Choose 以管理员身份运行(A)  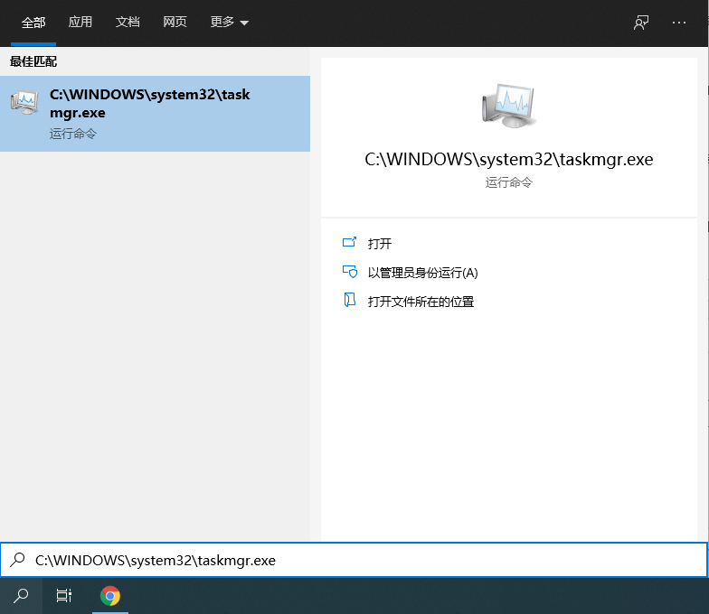423,273
